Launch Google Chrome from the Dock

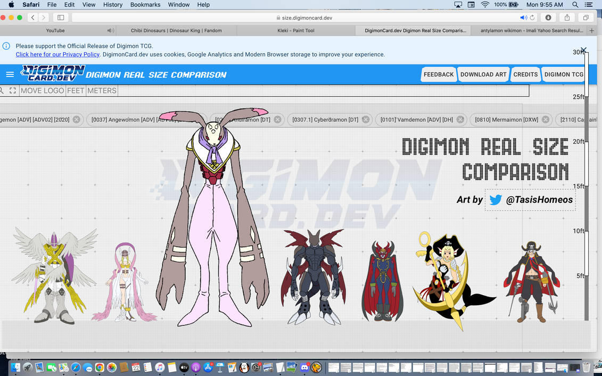[x=100, y=367]
